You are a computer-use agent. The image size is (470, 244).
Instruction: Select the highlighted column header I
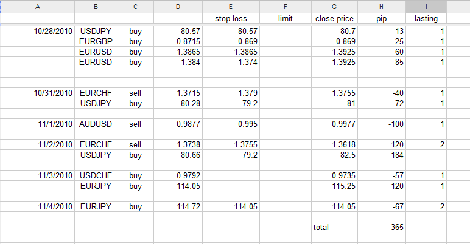426,7
